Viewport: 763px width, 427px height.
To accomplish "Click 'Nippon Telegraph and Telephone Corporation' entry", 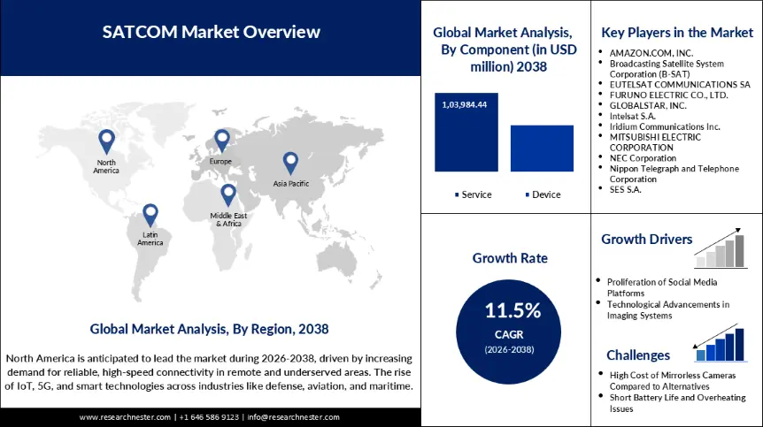I will point(674,174).
